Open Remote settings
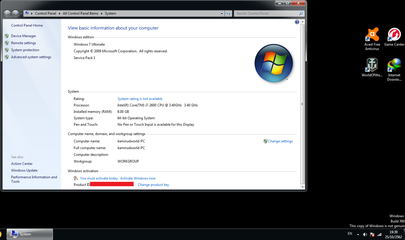Image resolution: width=405 pixels, height=240 pixels. pyautogui.click(x=23, y=43)
